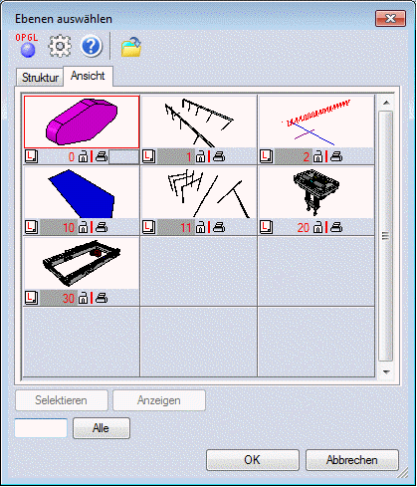Click the scrollbar up arrow
This screenshot has width=417, height=487.
(x=386, y=103)
